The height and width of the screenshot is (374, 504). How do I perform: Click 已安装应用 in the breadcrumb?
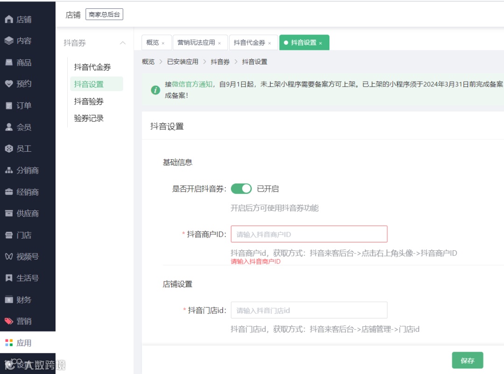pos(182,62)
